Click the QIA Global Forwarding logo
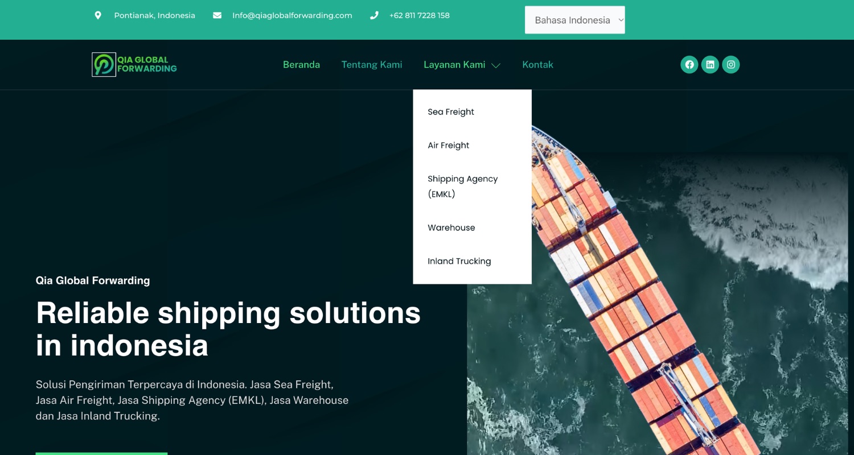The image size is (854, 455). (134, 64)
